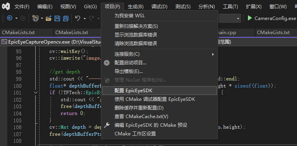Open the 生成(B) menu
Image resolution: width=297 pixels, height=146 pixels.
pyautogui.click(x=136, y=7)
